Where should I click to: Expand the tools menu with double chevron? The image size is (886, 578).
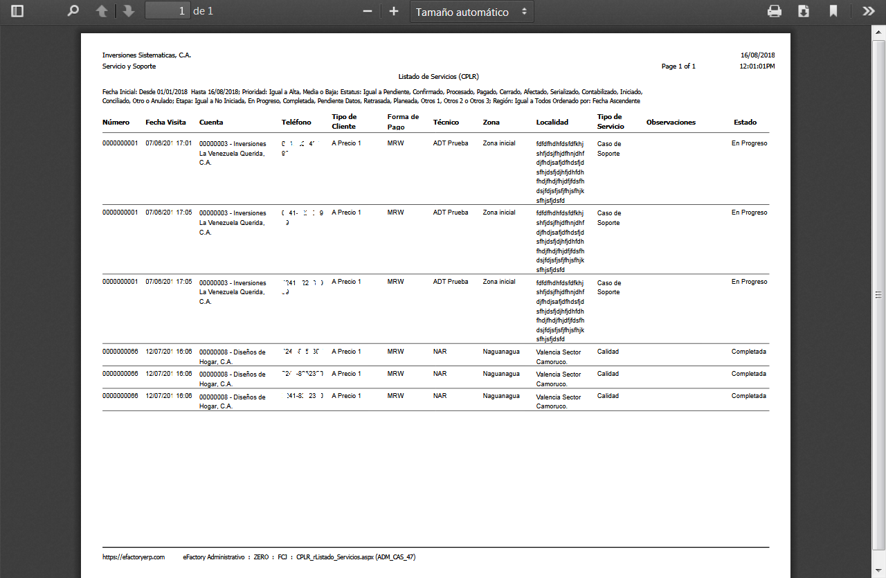coord(868,11)
